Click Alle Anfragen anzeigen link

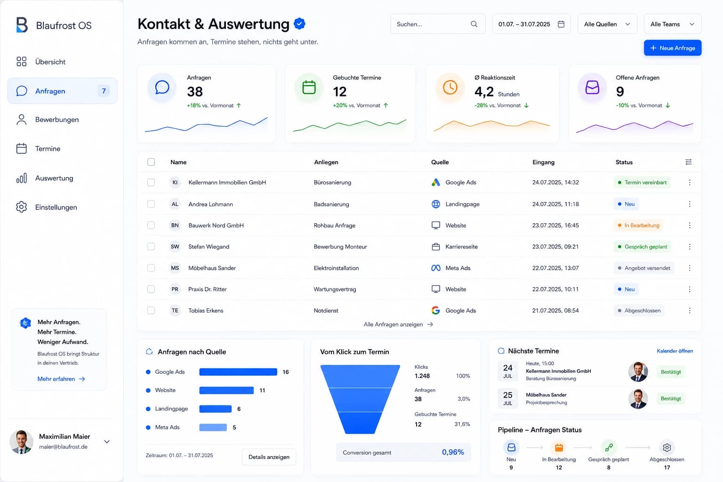point(398,324)
